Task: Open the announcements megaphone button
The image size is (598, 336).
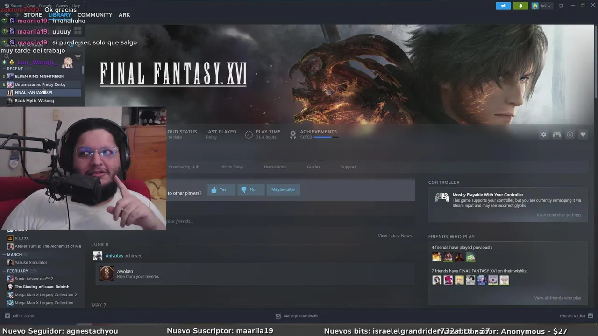Action: pos(503,6)
